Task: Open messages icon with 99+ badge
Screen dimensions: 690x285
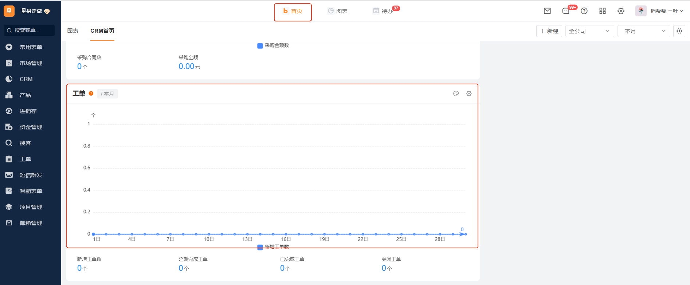Action: point(566,11)
